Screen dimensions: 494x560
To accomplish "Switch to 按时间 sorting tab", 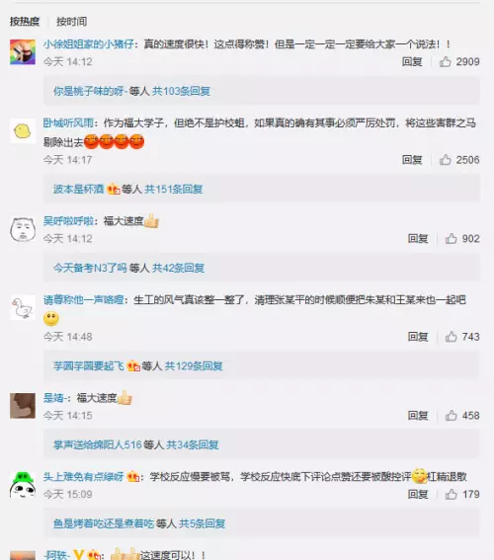I will [x=71, y=22].
